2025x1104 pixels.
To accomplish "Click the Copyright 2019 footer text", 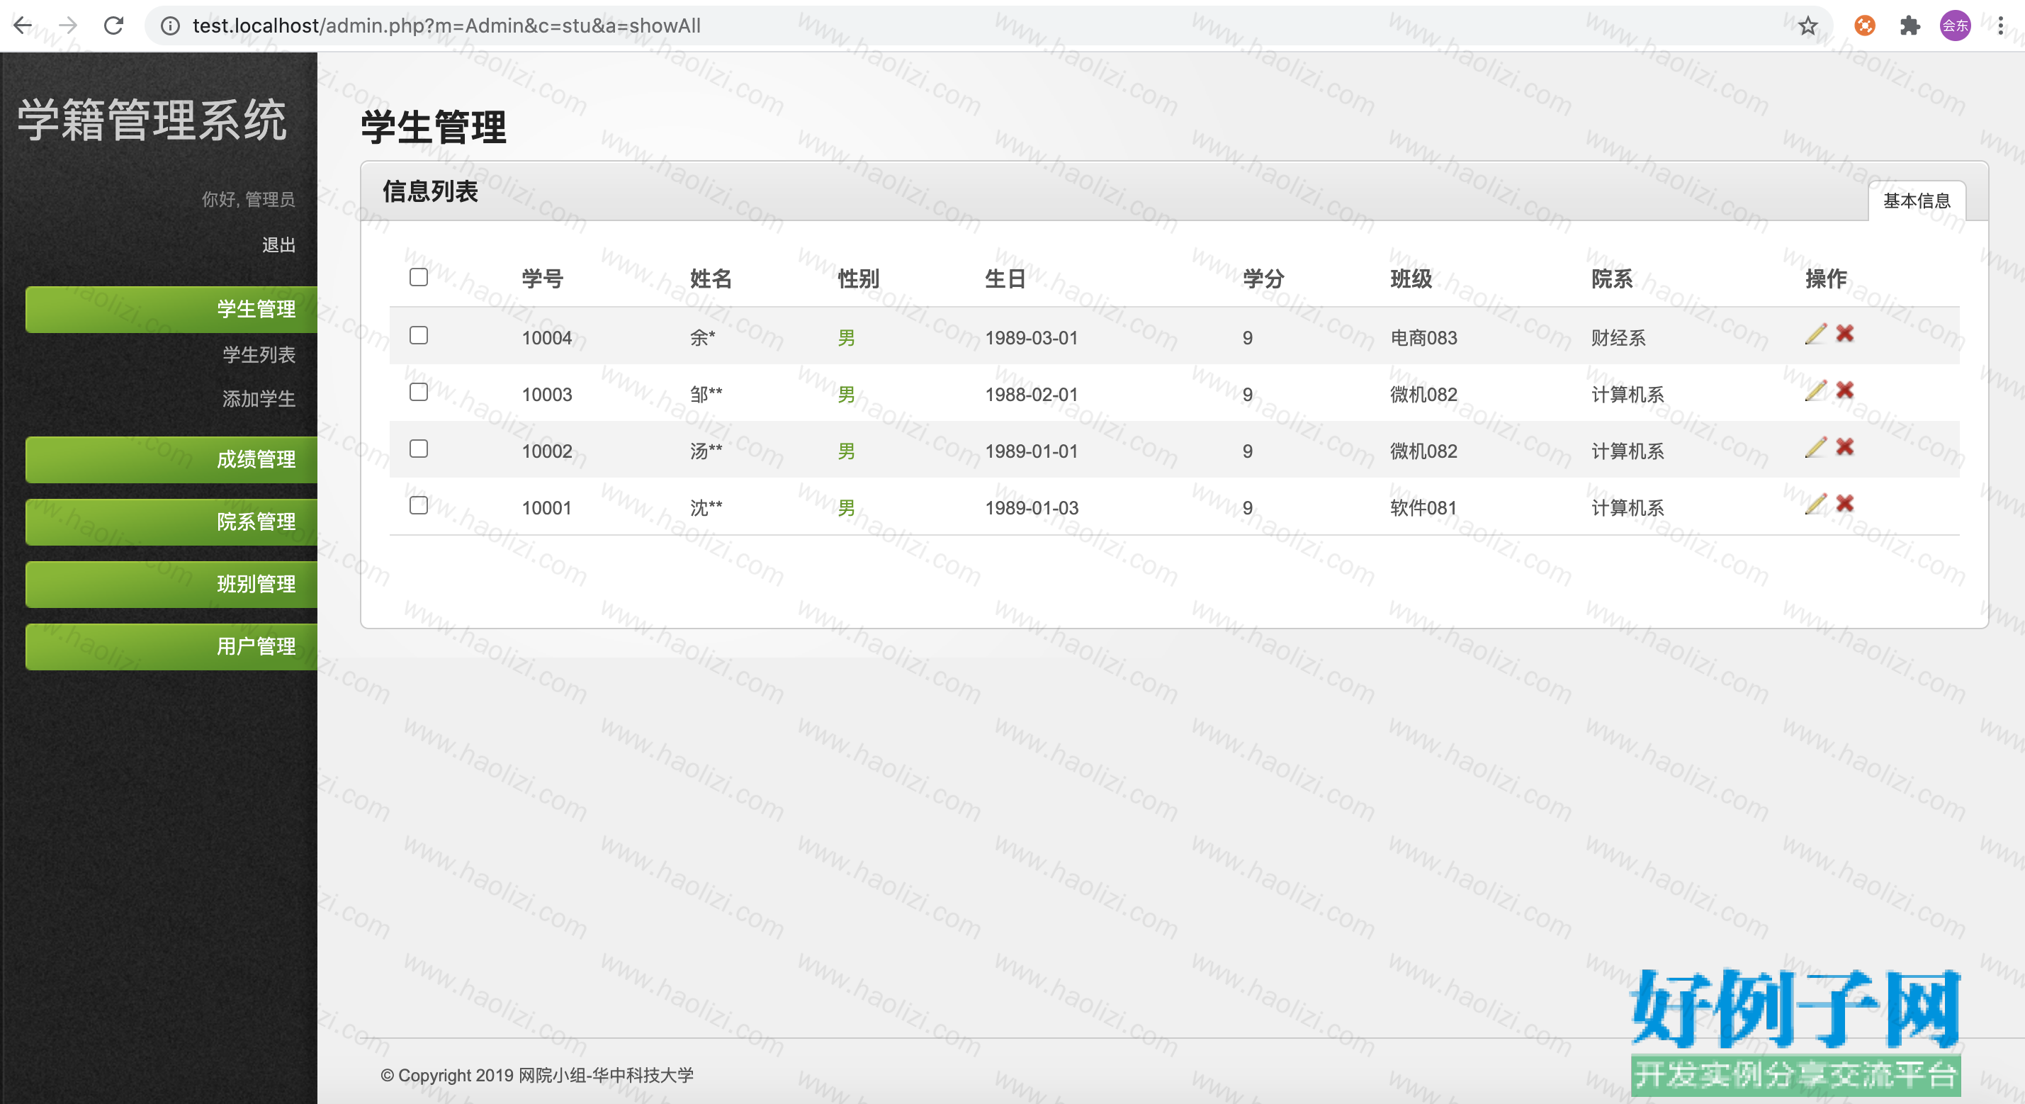I will pos(537,1076).
